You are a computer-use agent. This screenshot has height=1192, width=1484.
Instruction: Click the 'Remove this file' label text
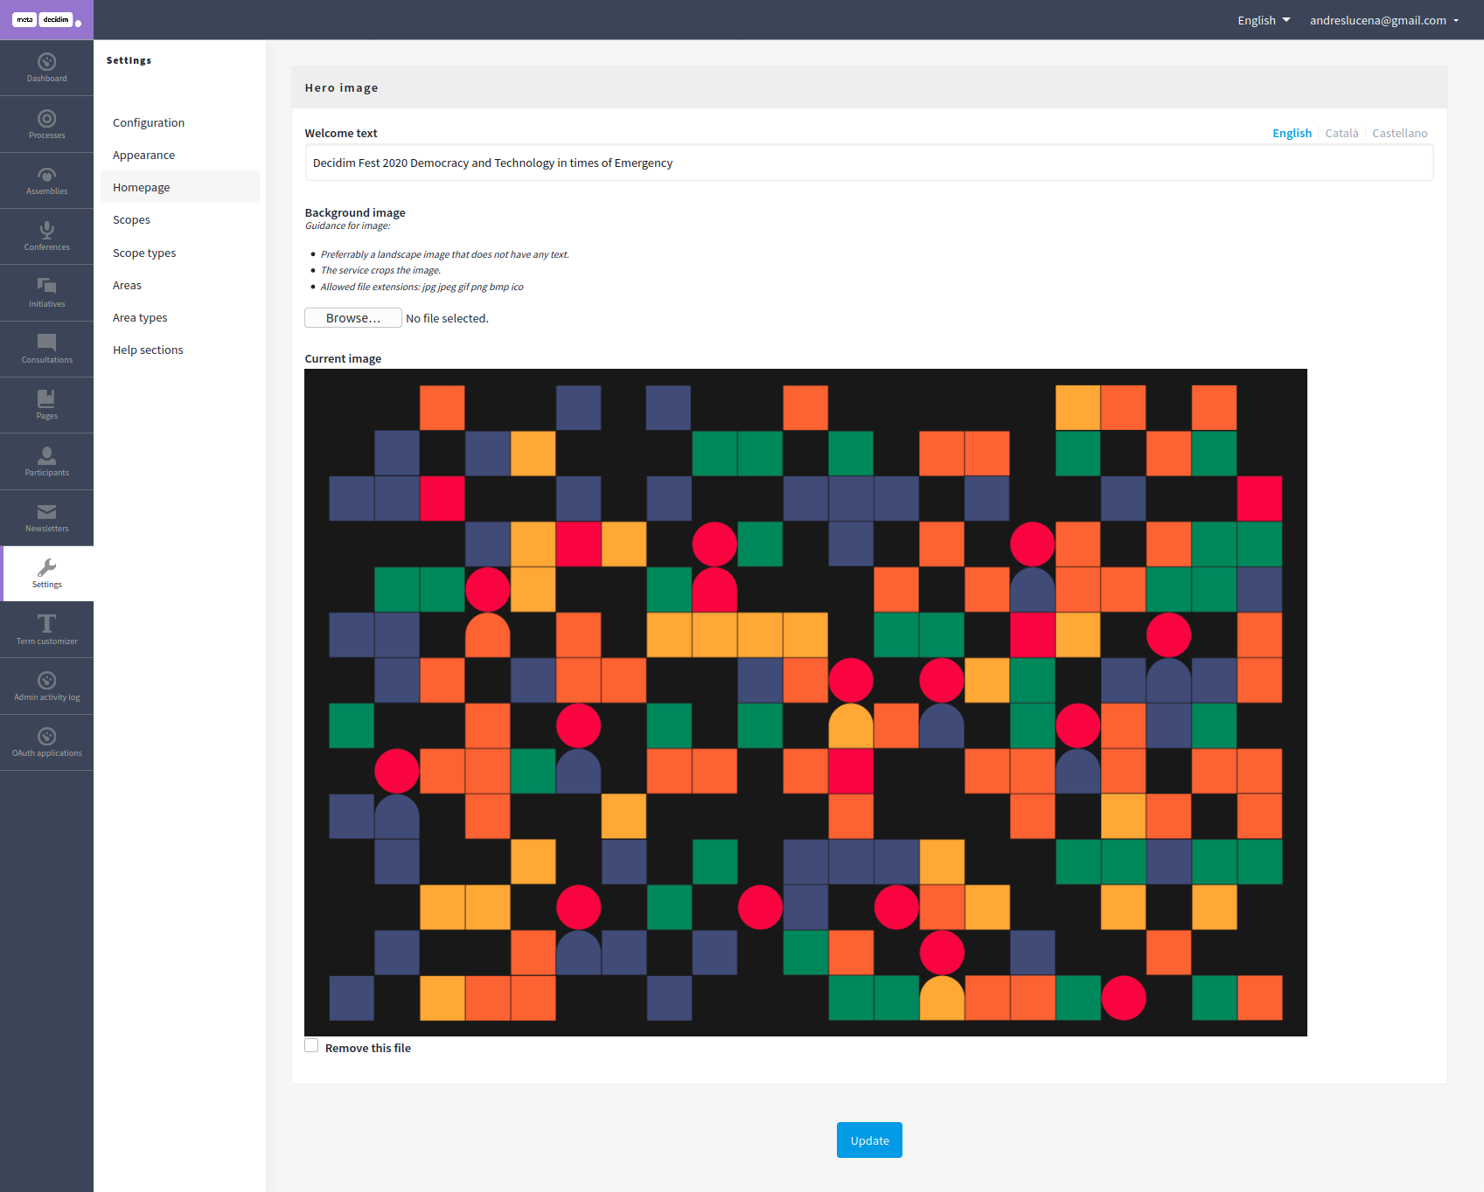click(x=367, y=1048)
